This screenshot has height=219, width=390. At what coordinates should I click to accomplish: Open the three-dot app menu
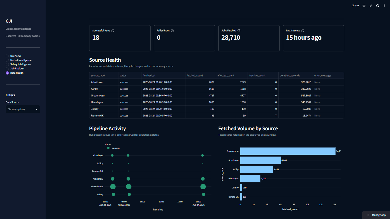(384, 6)
